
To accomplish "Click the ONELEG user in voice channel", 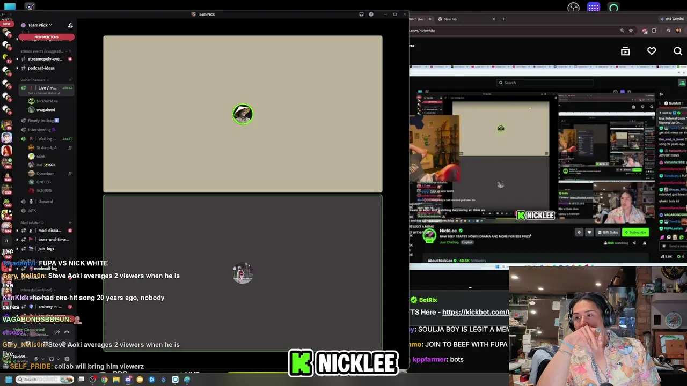I will [43, 182].
